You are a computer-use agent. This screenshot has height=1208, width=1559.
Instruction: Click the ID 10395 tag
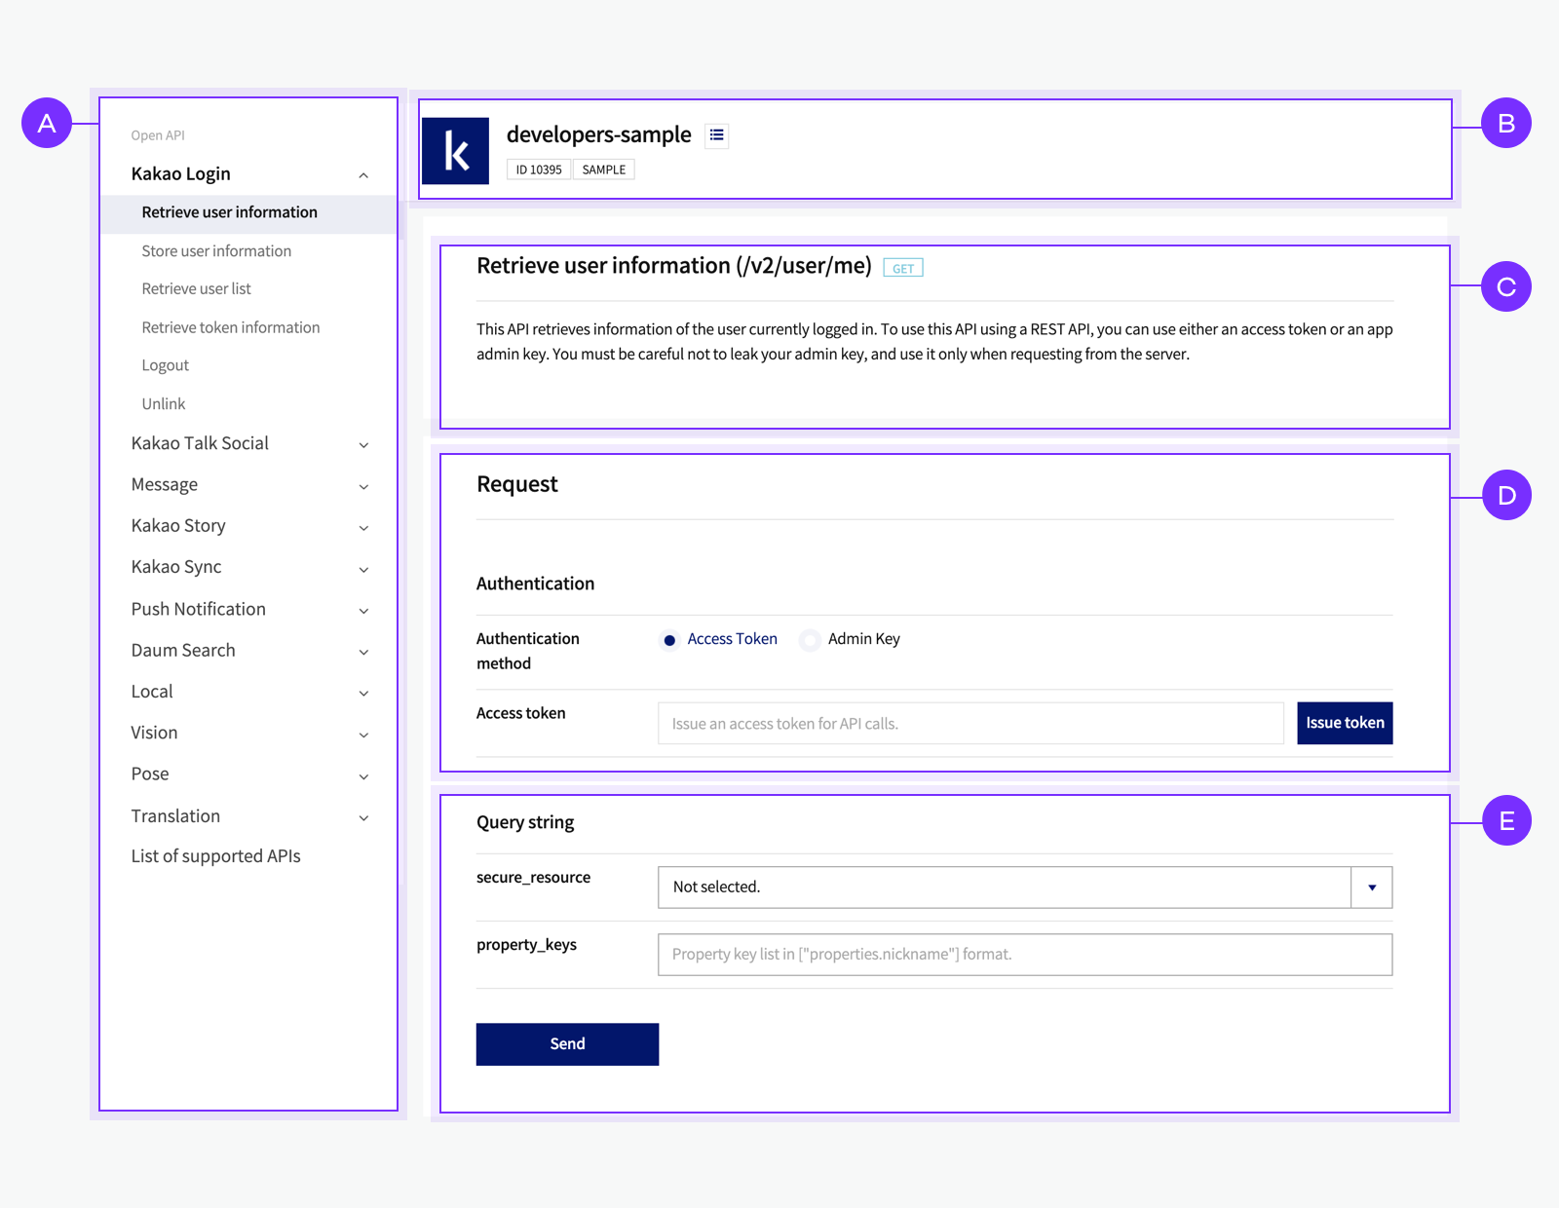[539, 170]
